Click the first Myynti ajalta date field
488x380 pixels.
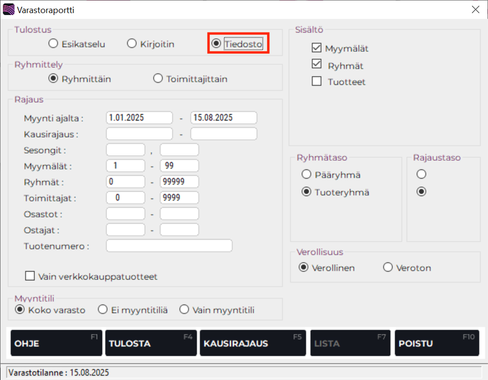[x=139, y=117]
